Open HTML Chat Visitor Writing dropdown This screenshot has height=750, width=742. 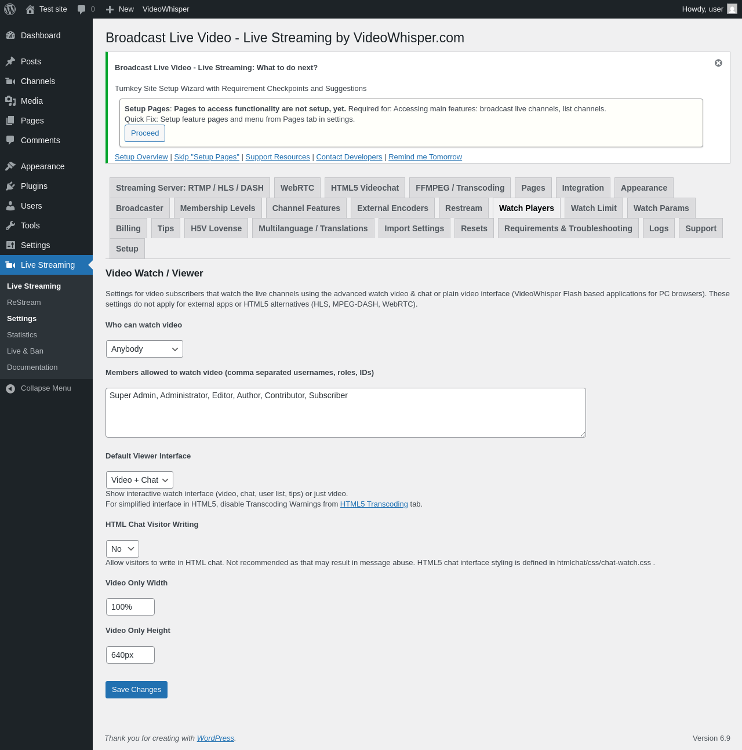[x=122, y=549]
